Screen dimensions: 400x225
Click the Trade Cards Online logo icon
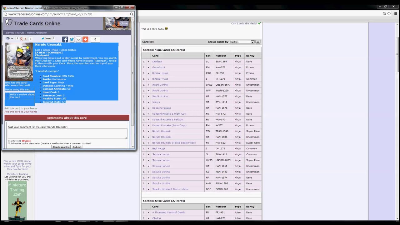pyautogui.click(x=9, y=22)
